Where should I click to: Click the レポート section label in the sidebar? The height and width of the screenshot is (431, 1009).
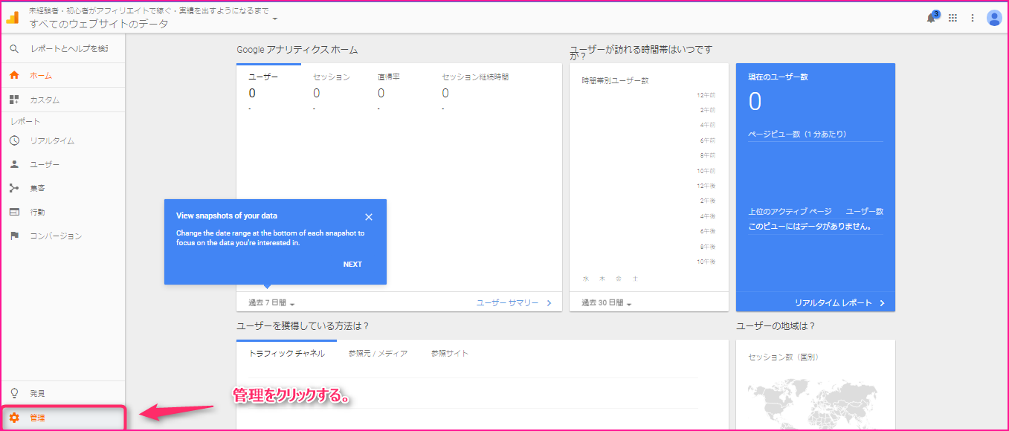pyautogui.click(x=25, y=121)
